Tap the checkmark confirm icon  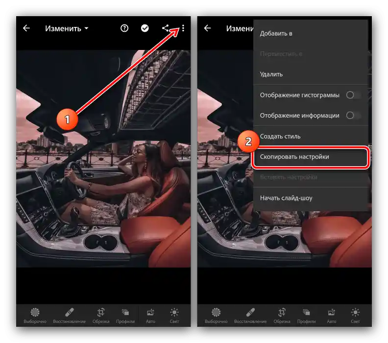point(145,28)
